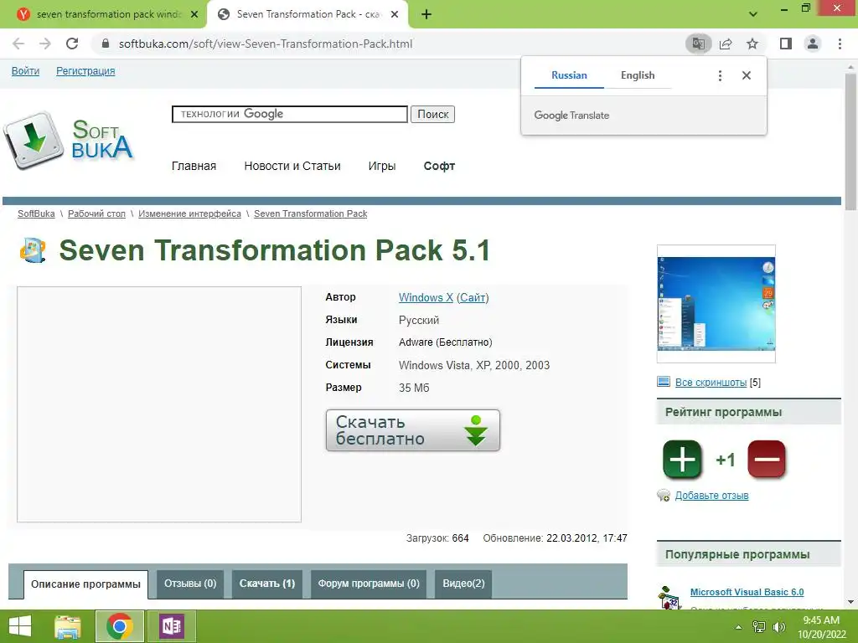Bookmark this page with the star icon
Screen dimensions: 858x643
coord(752,44)
